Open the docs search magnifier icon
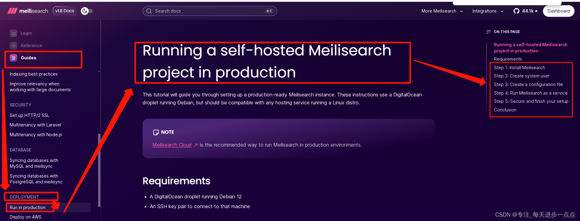 point(149,11)
